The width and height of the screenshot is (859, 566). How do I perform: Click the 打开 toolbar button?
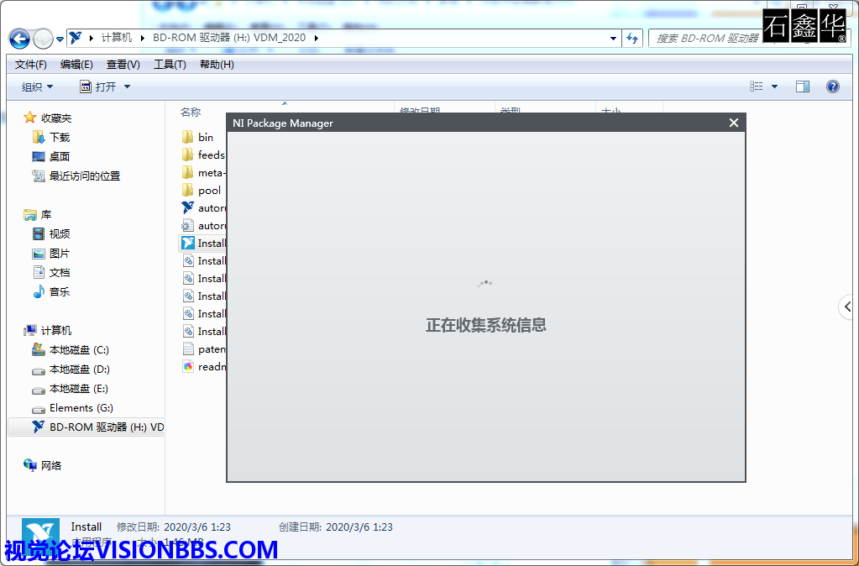coord(98,86)
